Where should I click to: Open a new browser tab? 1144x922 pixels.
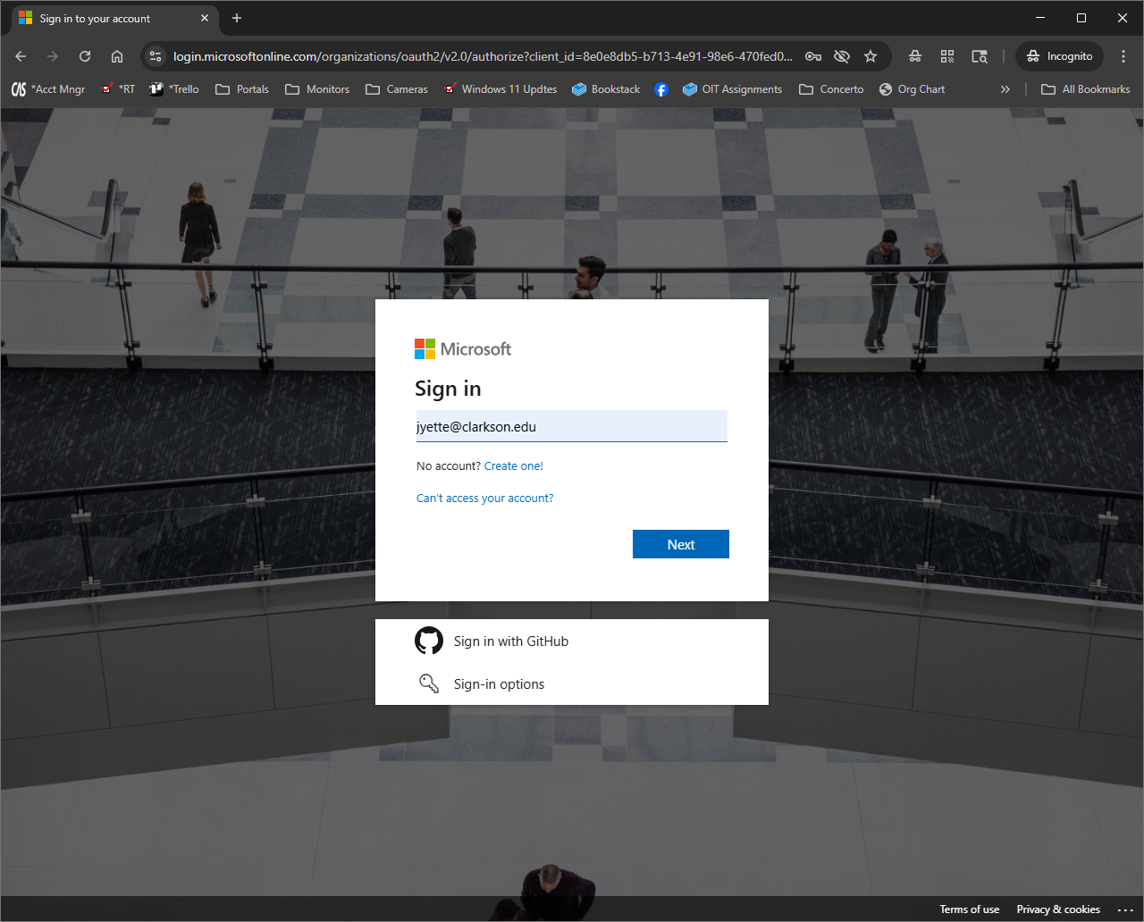(x=237, y=19)
